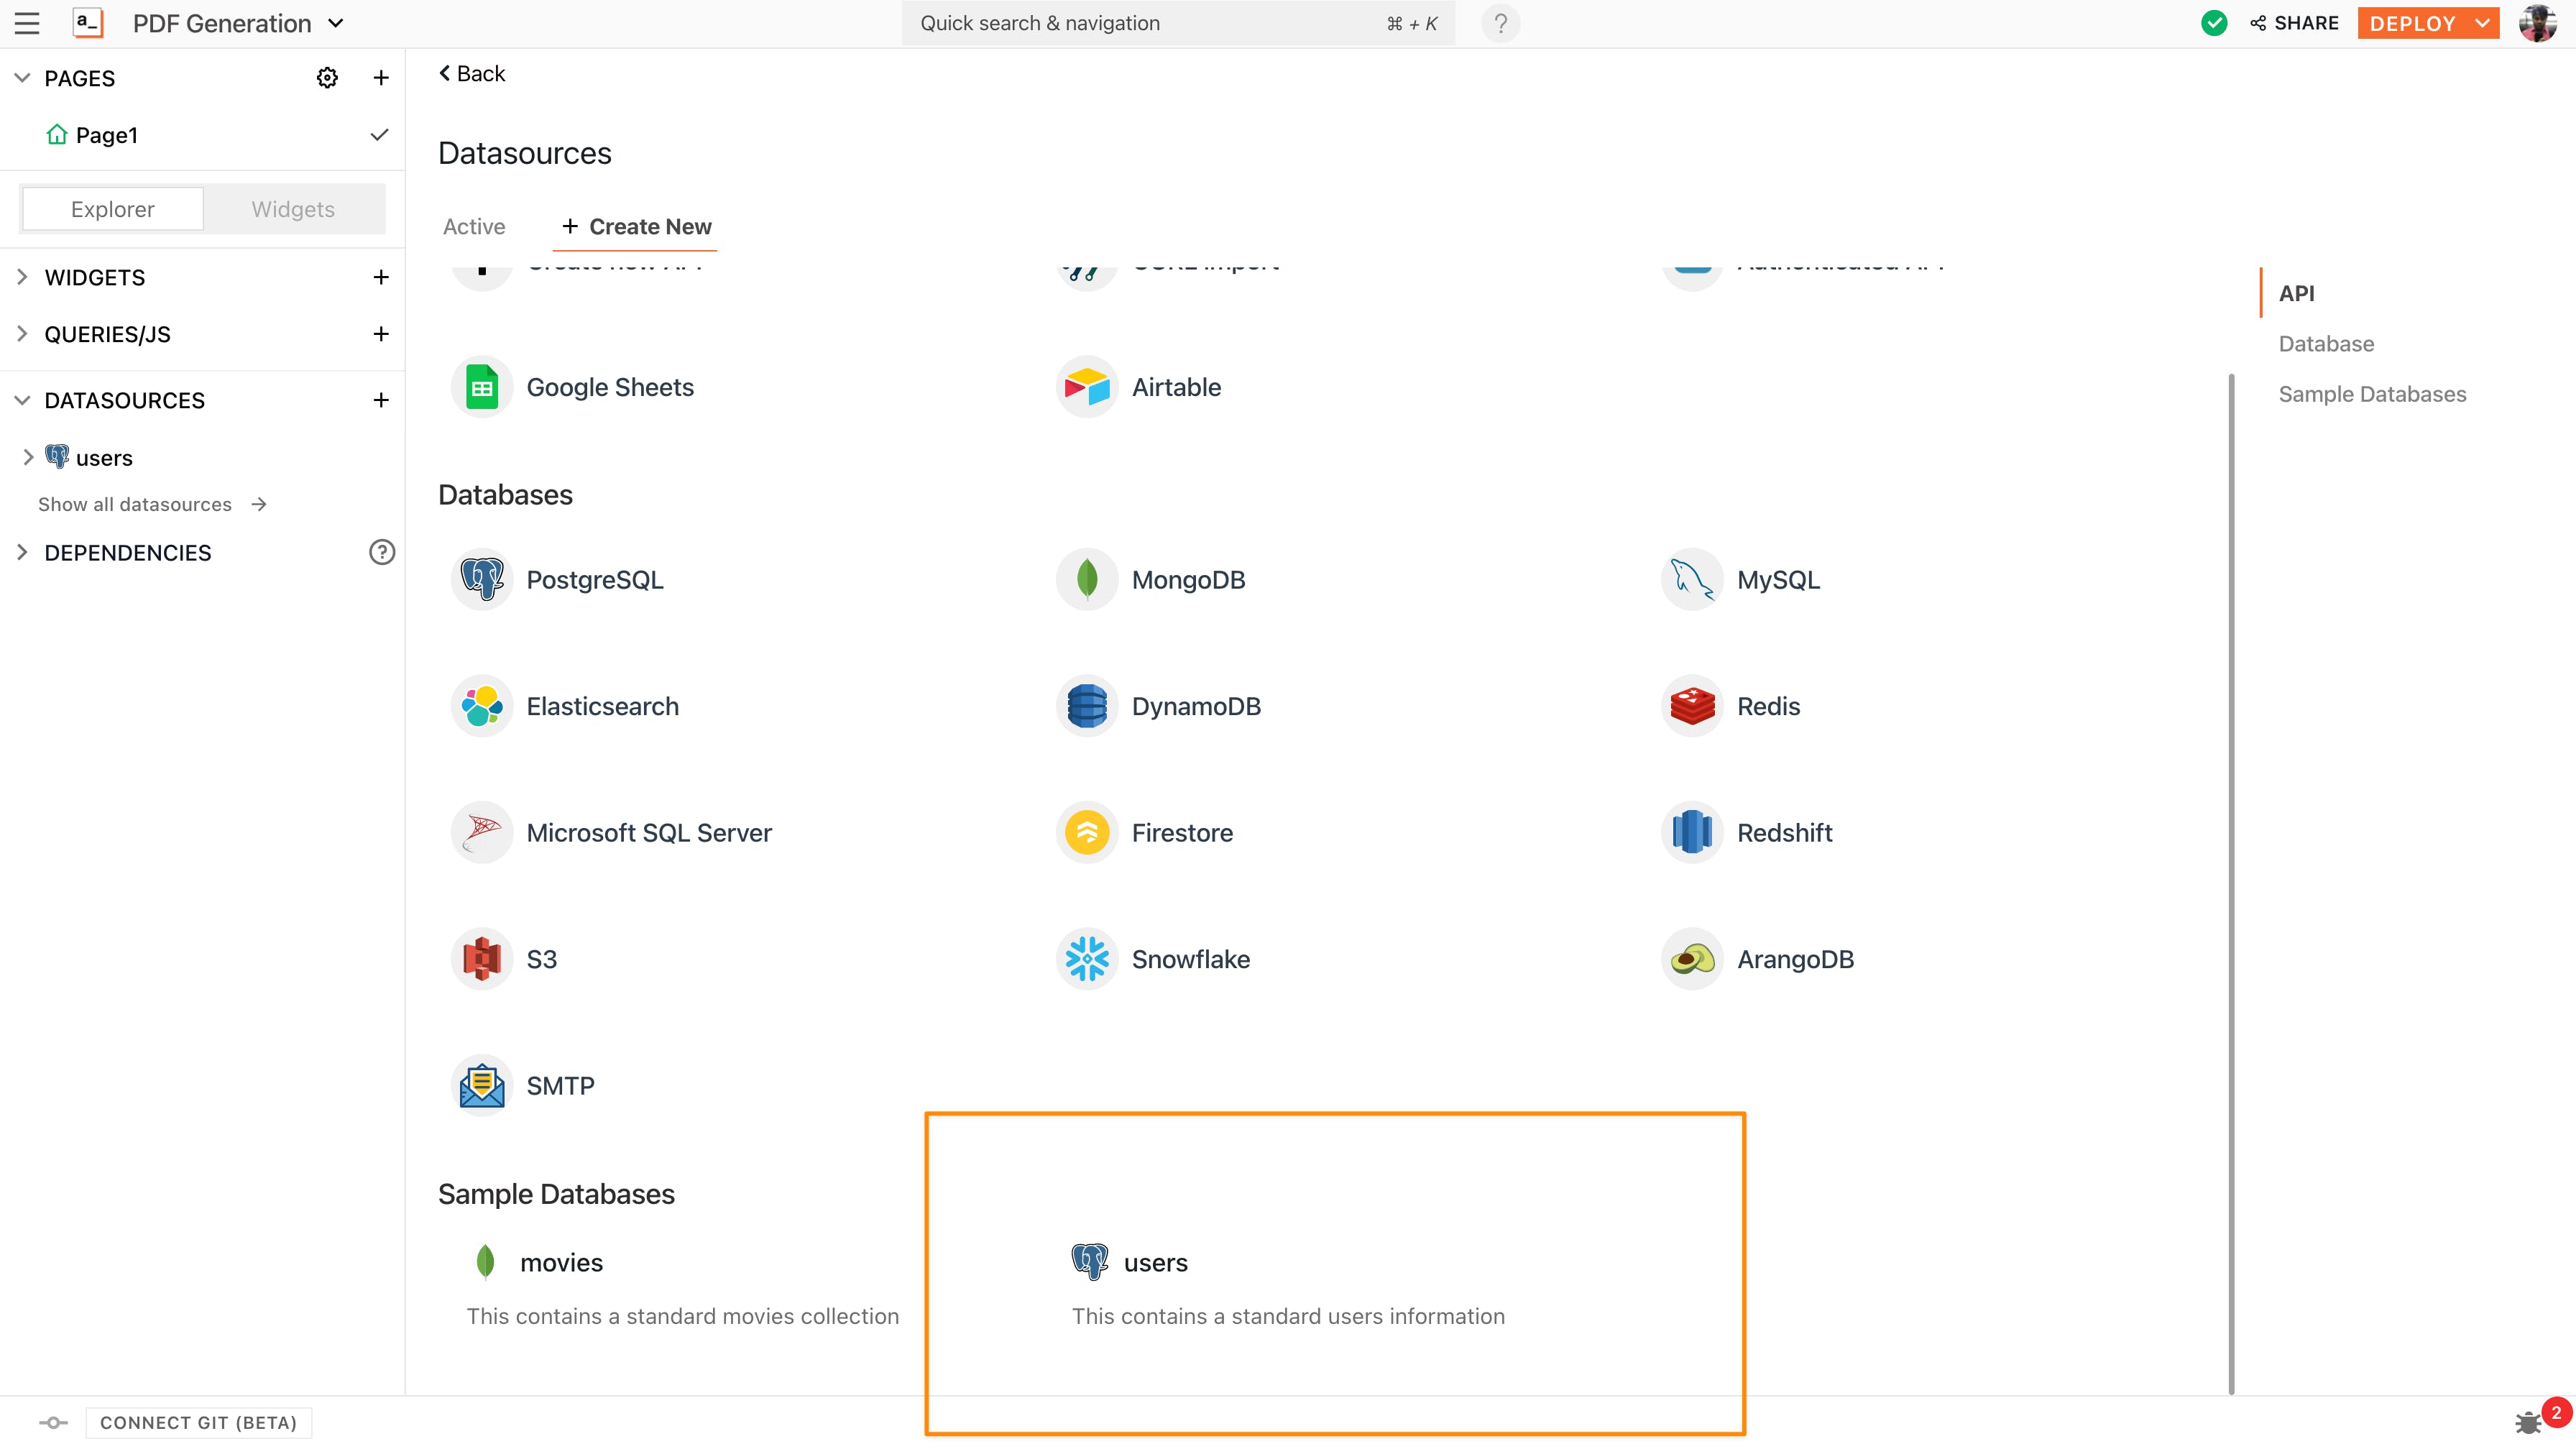2576x1449 pixels.
Task: Select MySQL database
Action: click(x=1742, y=580)
